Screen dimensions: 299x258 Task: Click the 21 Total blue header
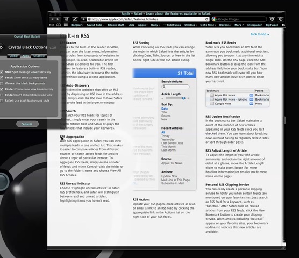164,73
